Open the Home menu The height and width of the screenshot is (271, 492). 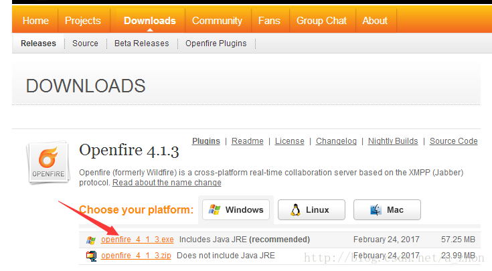click(x=35, y=21)
